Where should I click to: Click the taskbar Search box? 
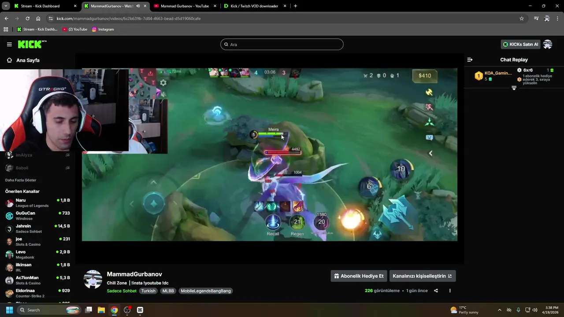49,310
